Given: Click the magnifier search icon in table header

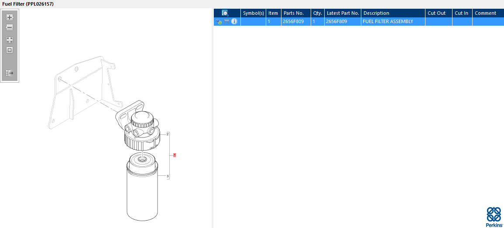Looking at the screenshot, I should click(x=225, y=13).
